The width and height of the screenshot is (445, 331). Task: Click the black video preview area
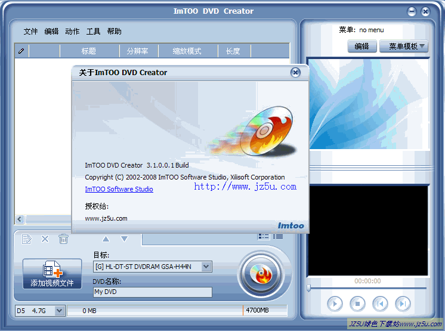pyautogui.click(x=368, y=231)
